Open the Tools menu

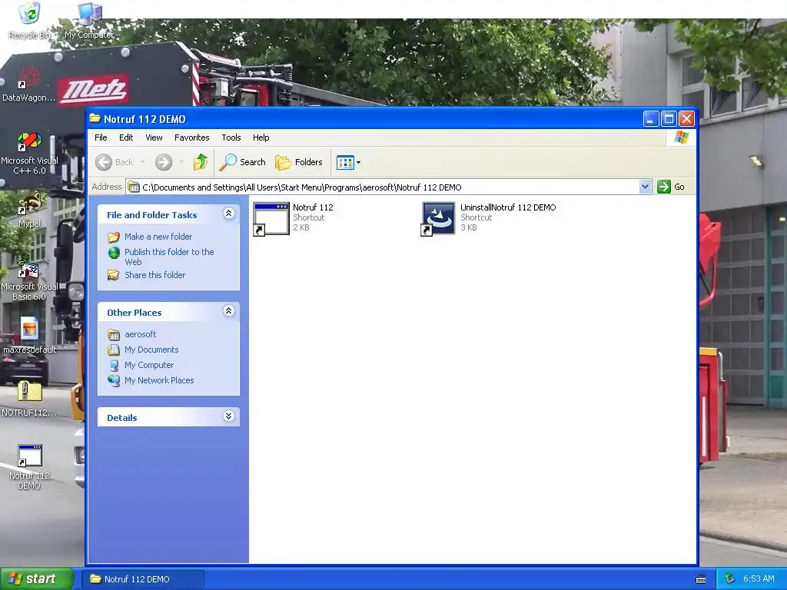231,138
